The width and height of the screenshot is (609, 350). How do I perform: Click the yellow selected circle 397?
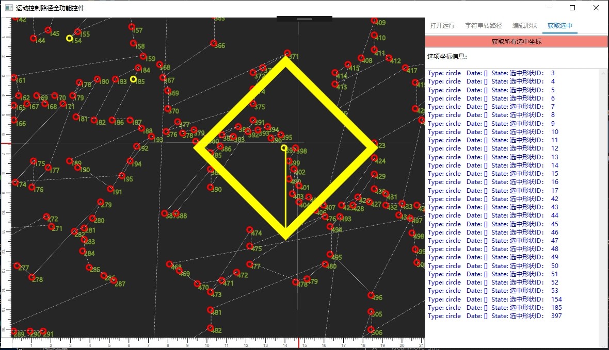coord(284,148)
